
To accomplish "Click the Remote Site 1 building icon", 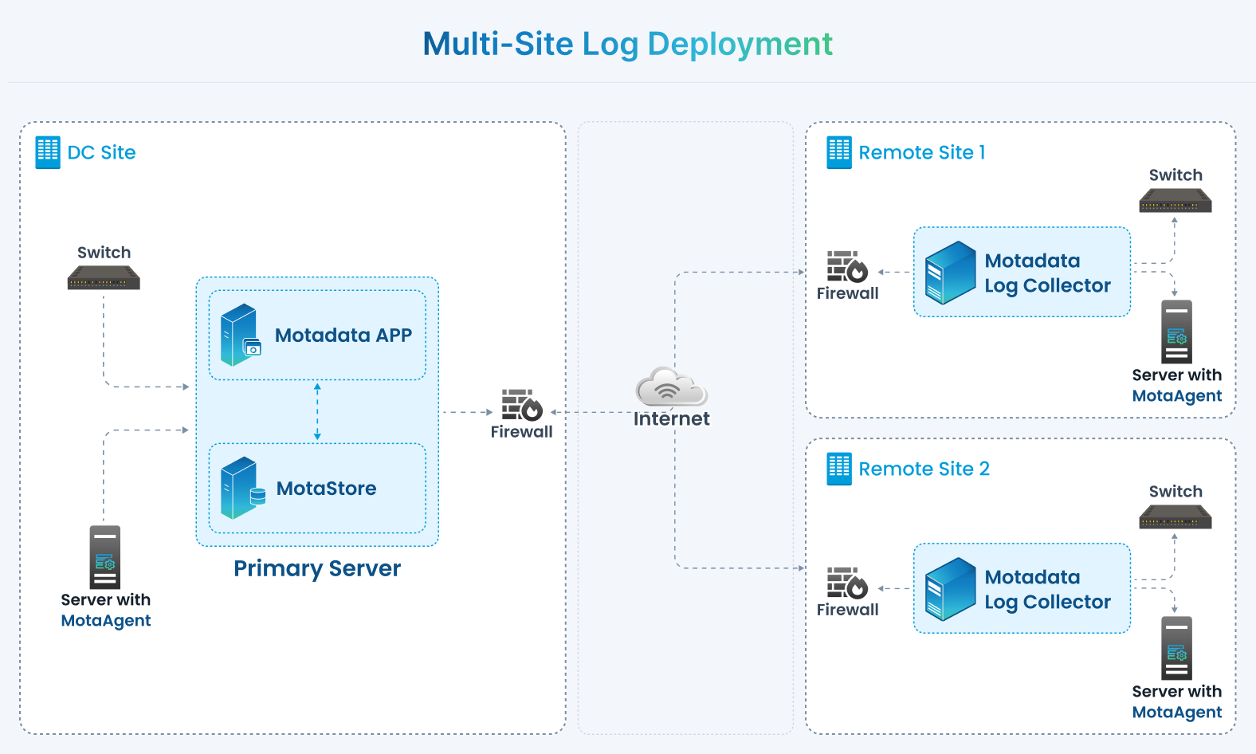I will 839,152.
